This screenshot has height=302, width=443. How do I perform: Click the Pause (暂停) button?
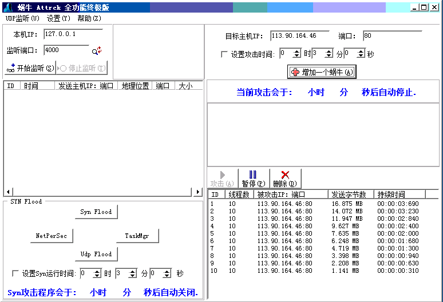pyautogui.click(x=254, y=179)
